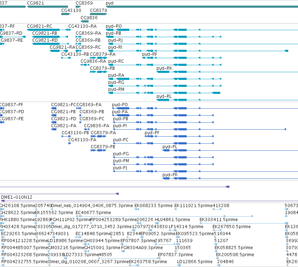Select protein pyd-PC
The height and width of the screenshot is (267, 298).
(121, 140)
